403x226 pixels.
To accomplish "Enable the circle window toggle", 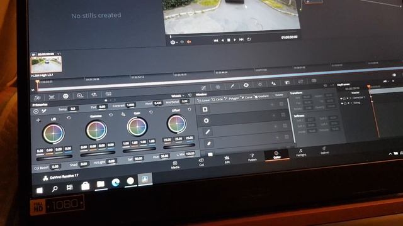I will coord(206,121).
